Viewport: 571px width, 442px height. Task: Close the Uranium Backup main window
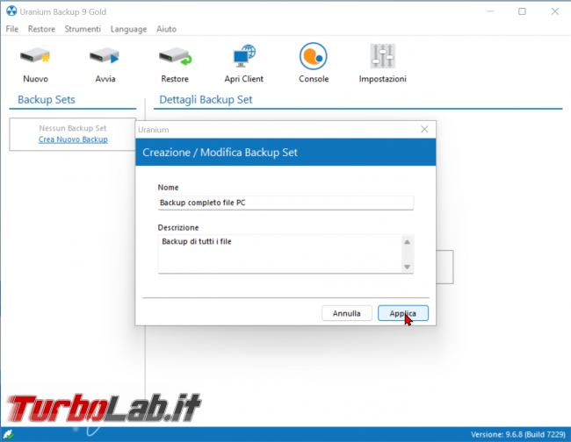coord(555,11)
